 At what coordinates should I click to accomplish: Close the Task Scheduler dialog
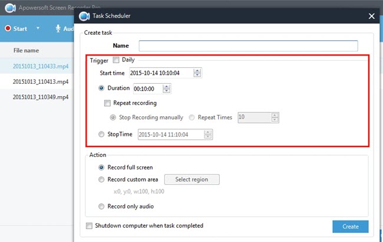click(372, 16)
